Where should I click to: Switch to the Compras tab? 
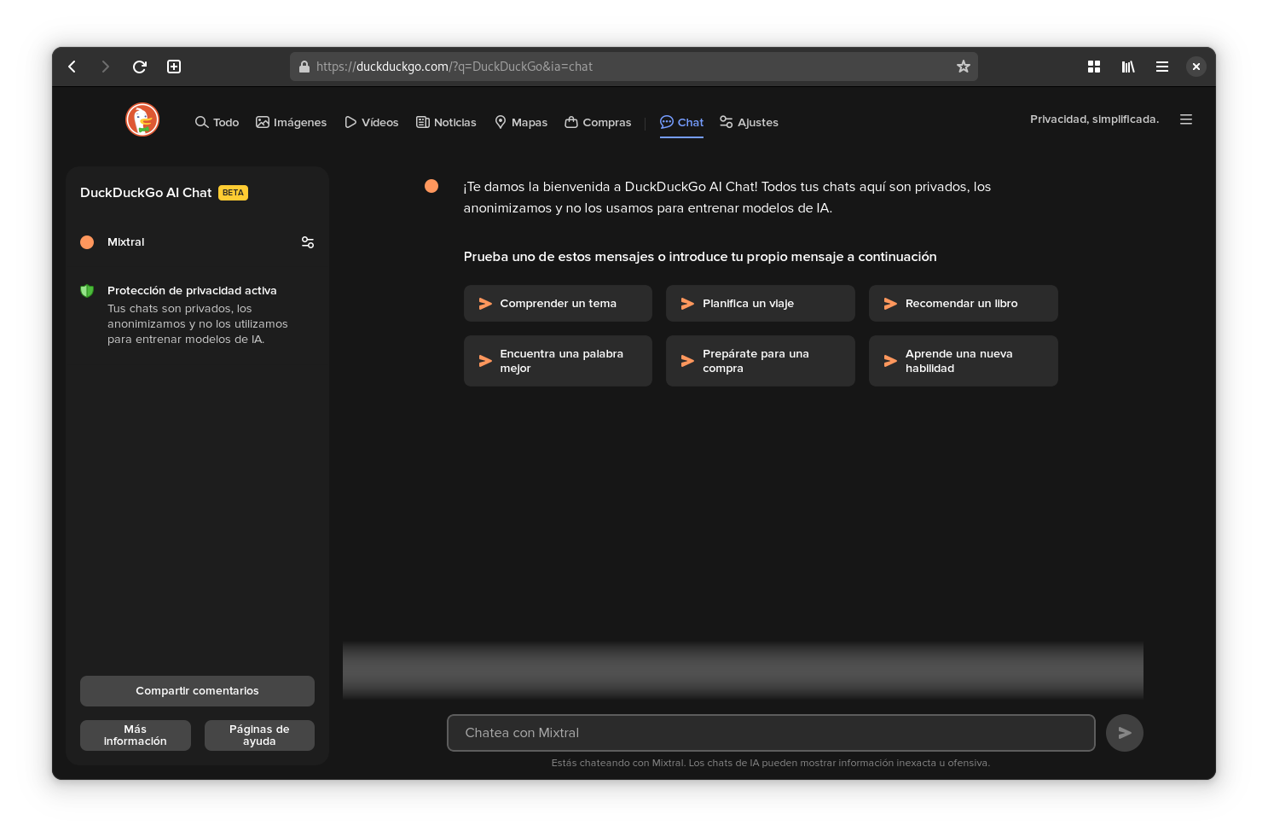click(x=598, y=123)
